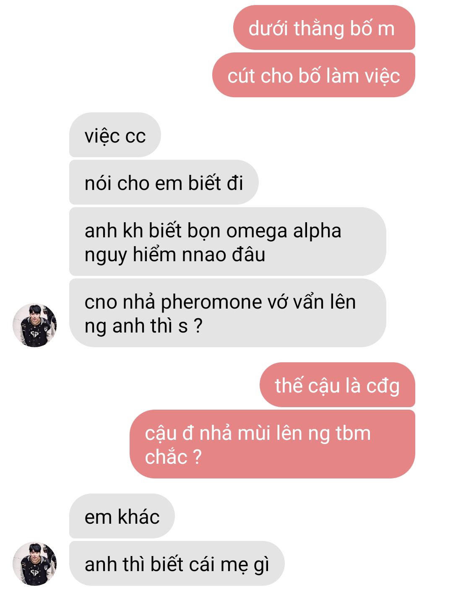Click 'ng anh thì s ?' text line

[143, 326]
